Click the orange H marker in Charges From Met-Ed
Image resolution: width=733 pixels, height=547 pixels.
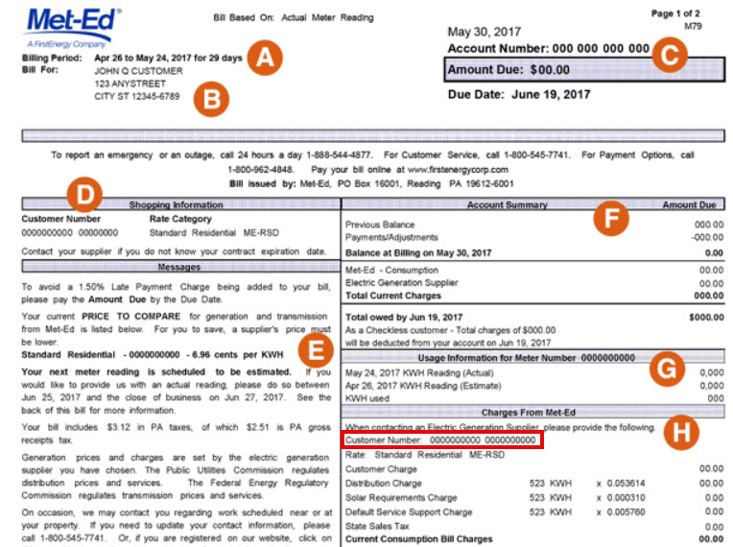pyautogui.click(x=681, y=433)
